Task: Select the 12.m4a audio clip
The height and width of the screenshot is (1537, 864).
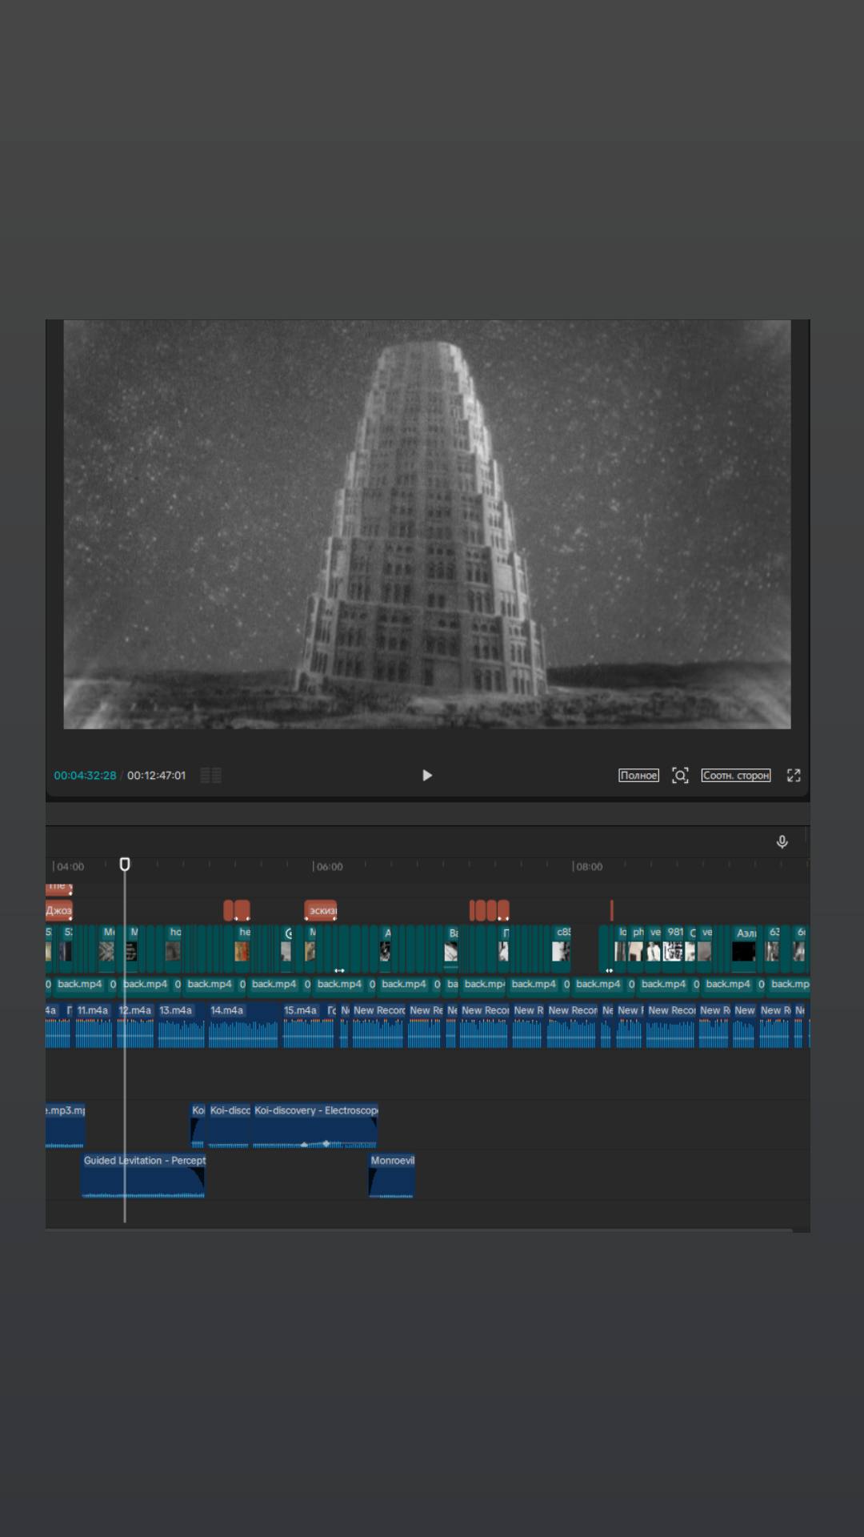Action: (x=135, y=1025)
